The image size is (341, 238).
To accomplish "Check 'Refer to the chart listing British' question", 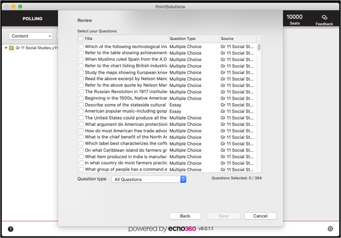I will pos(81,66).
